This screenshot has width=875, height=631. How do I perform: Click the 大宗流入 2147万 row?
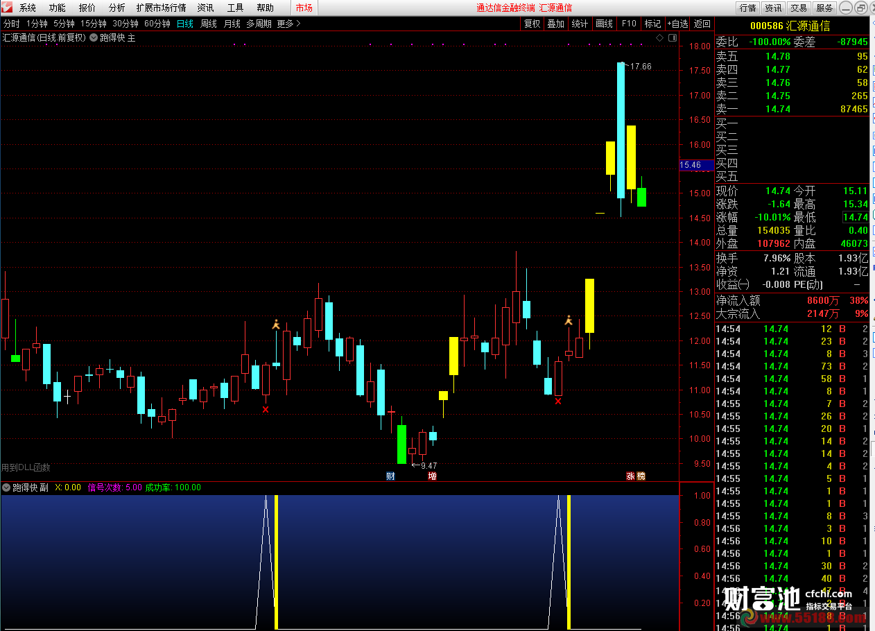792,313
